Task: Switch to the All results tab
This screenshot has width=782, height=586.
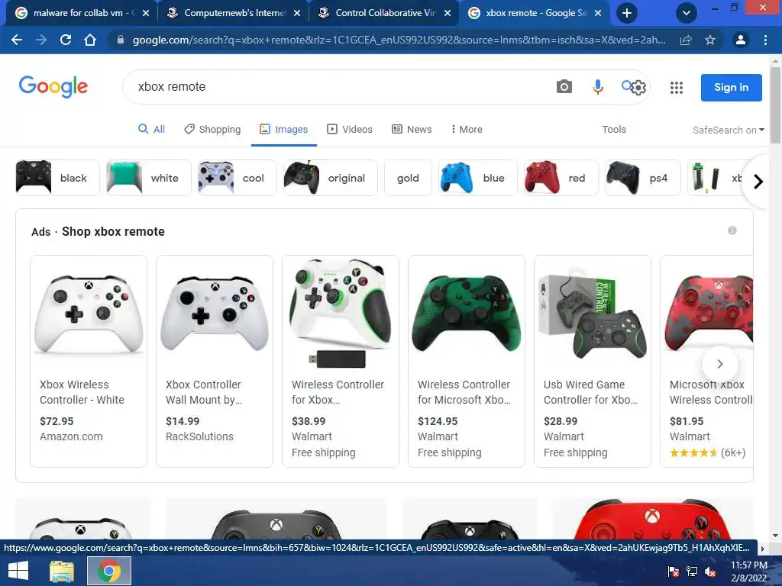Action: pyautogui.click(x=151, y=129)
